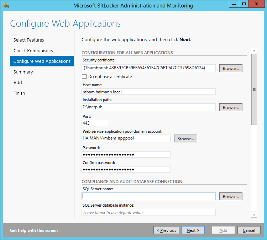Screen dimensions: 267x240
Task: Select the Add step in sidebar
Action: point(18,83)
